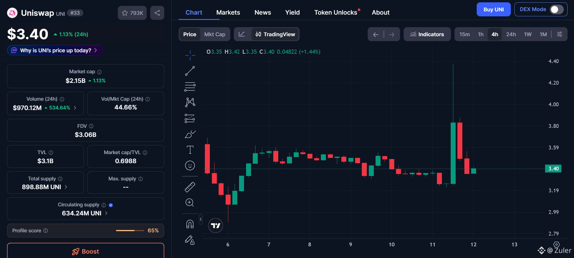The image size is (574, 258).
Task: Open the Yield tab
Action: point(293,13)
